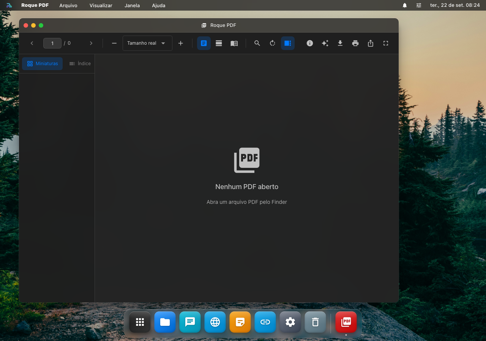Rotate the document clockwise

pyautogui.click(x=273, y=43)
